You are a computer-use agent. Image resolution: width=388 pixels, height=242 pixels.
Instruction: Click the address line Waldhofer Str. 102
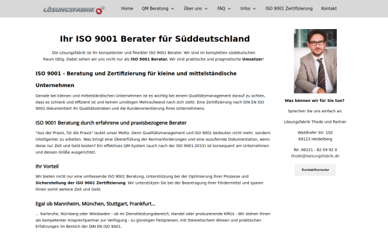coord(315,132)
